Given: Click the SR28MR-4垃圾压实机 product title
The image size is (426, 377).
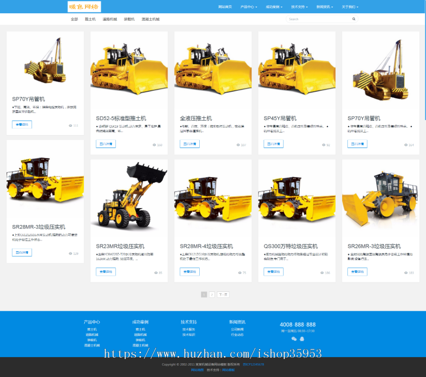Looking at the screenshot, I should pyautogui.click(x=206, y=246).
